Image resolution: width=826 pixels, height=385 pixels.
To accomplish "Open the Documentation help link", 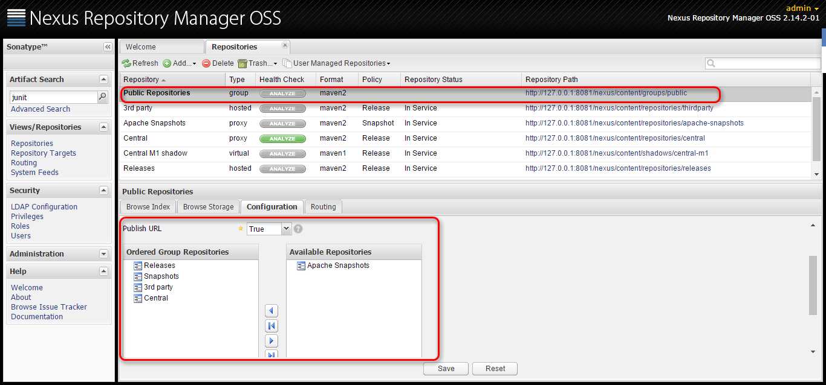I will tap(37, 317).
